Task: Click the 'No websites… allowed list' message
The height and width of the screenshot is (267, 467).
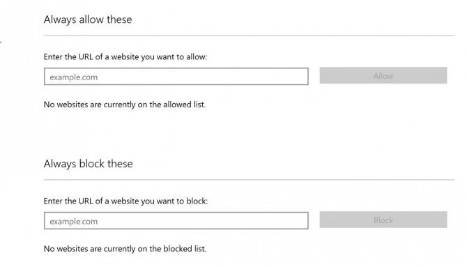Action: click(125, 105)
